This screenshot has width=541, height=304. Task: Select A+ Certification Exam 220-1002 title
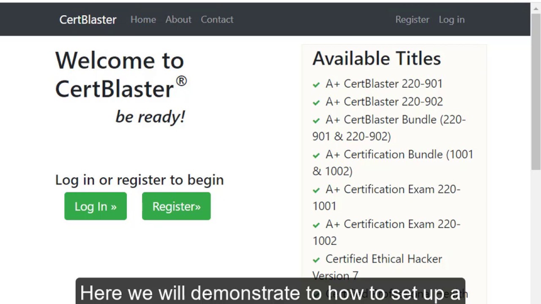click(386, 232)
